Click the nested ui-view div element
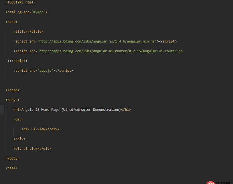233x184 pixels. 40,129
